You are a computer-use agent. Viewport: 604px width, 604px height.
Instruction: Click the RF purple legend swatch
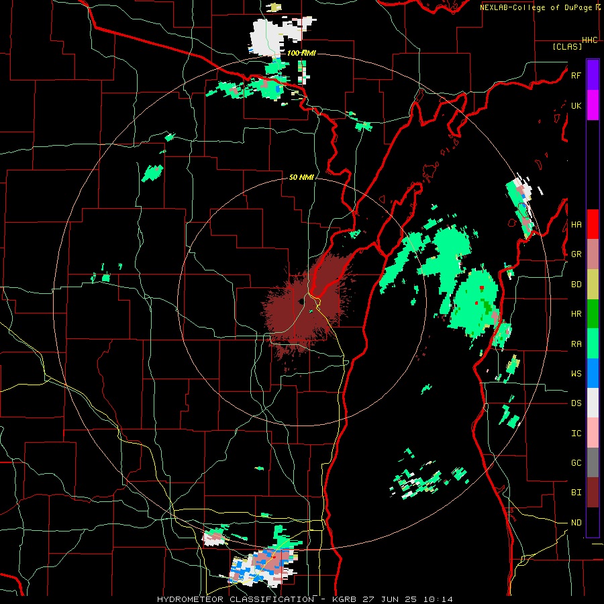pyautogui.click(x=593, y=75)
